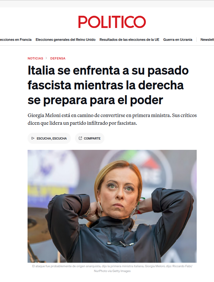Click the breadcrumb chevron after Noticias
The height and width of the screenshot is (282, 214).
click(x=46, y=58)
